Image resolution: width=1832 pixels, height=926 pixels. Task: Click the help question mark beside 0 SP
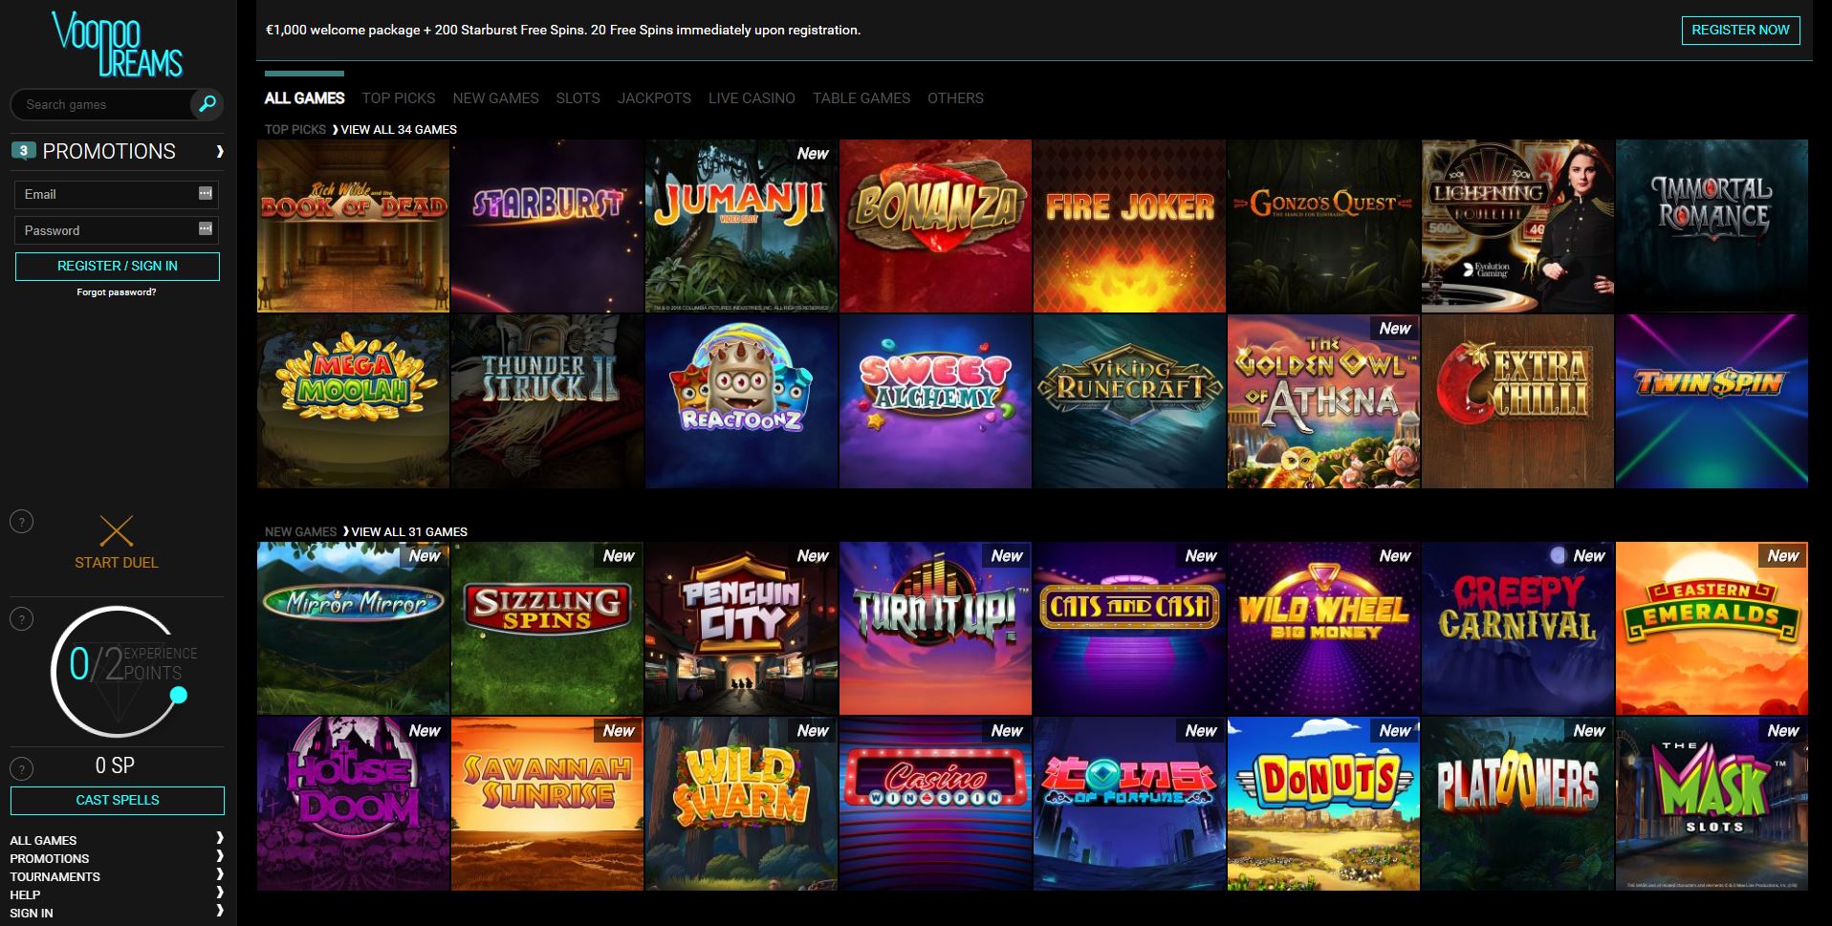[21, 768]
